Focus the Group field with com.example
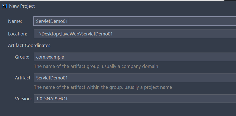Screen dimensions: 236x116 pyautogui.click(x=135, y=57)
